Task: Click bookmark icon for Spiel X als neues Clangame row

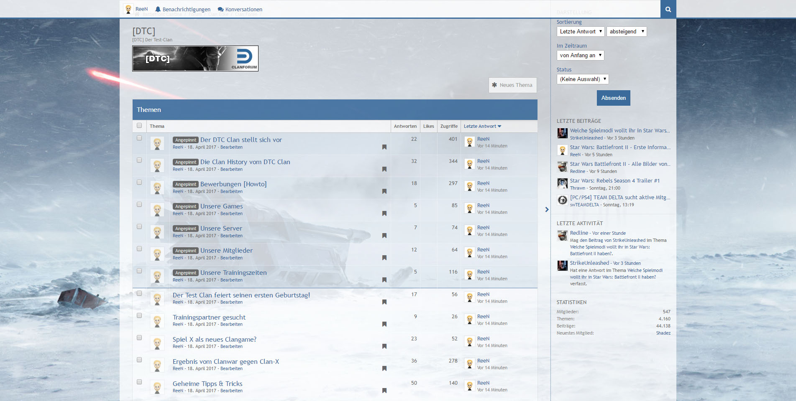Action: pyautogui.click(x=384, y=346)
